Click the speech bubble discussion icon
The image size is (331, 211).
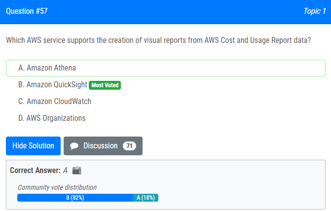(x=74, y=146)
